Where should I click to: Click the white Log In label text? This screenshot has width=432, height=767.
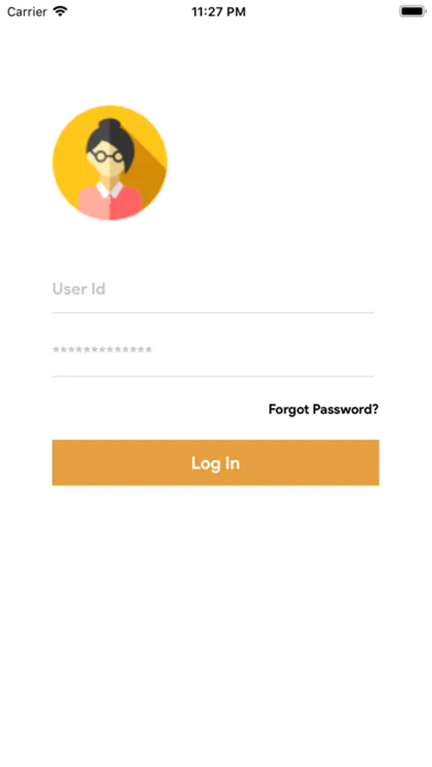click(x=216, y=464)
